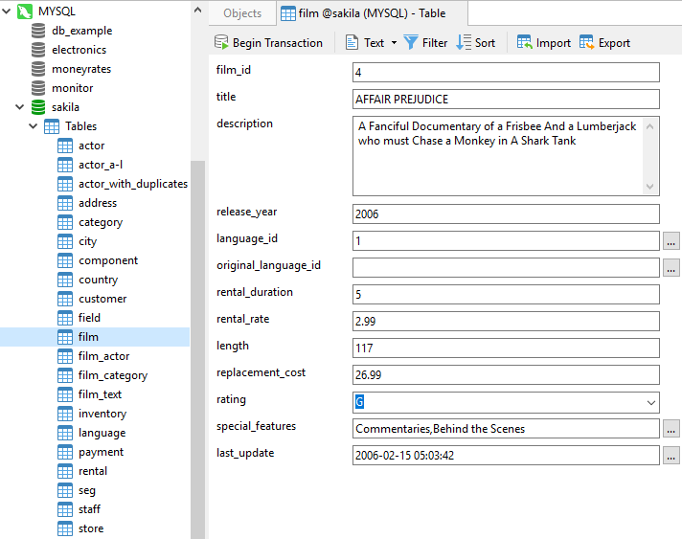Image resolution: width=682 pixels, height=539 pixels.
Task: Launch the Export wizard
Action: pyautogui.click(x=604, y=42)
